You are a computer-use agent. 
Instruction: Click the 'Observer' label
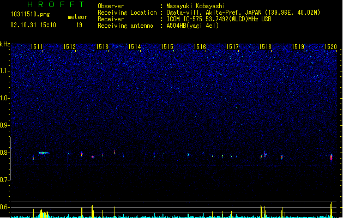click(x=111, y=6)
